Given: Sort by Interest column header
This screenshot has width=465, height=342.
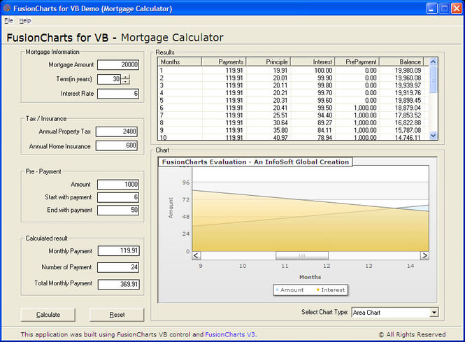Looking at the screenshot, I should point(313,62).
